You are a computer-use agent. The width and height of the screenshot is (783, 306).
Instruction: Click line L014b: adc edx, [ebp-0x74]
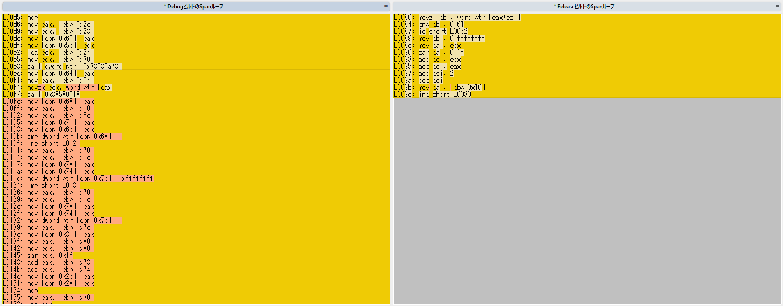(x=48, y=270)
